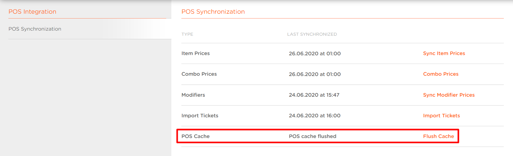Flush the POS cache
Viewport: 513px width, 156px height.
point(438,136)
